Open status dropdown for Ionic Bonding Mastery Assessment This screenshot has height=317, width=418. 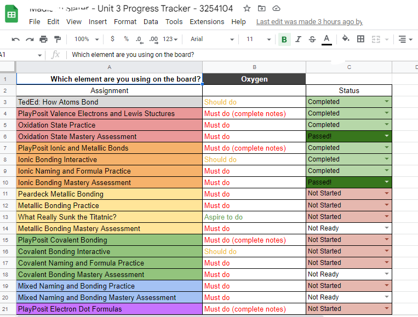coord(387,182)
